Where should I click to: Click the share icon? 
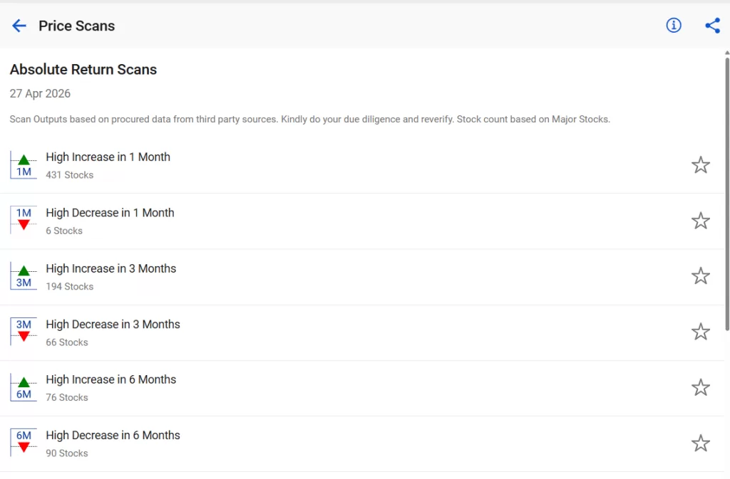[712, 26]
